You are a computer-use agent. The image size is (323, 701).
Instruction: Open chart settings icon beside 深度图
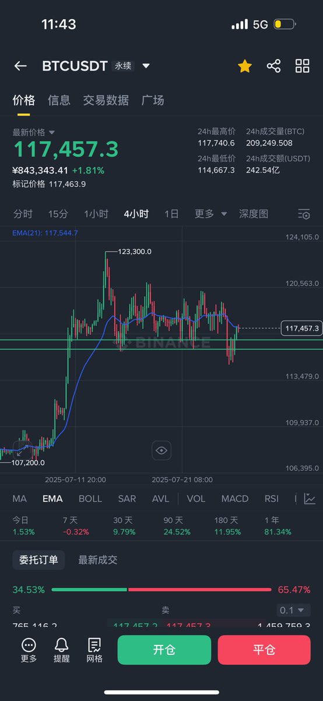(x=304, y=214)
